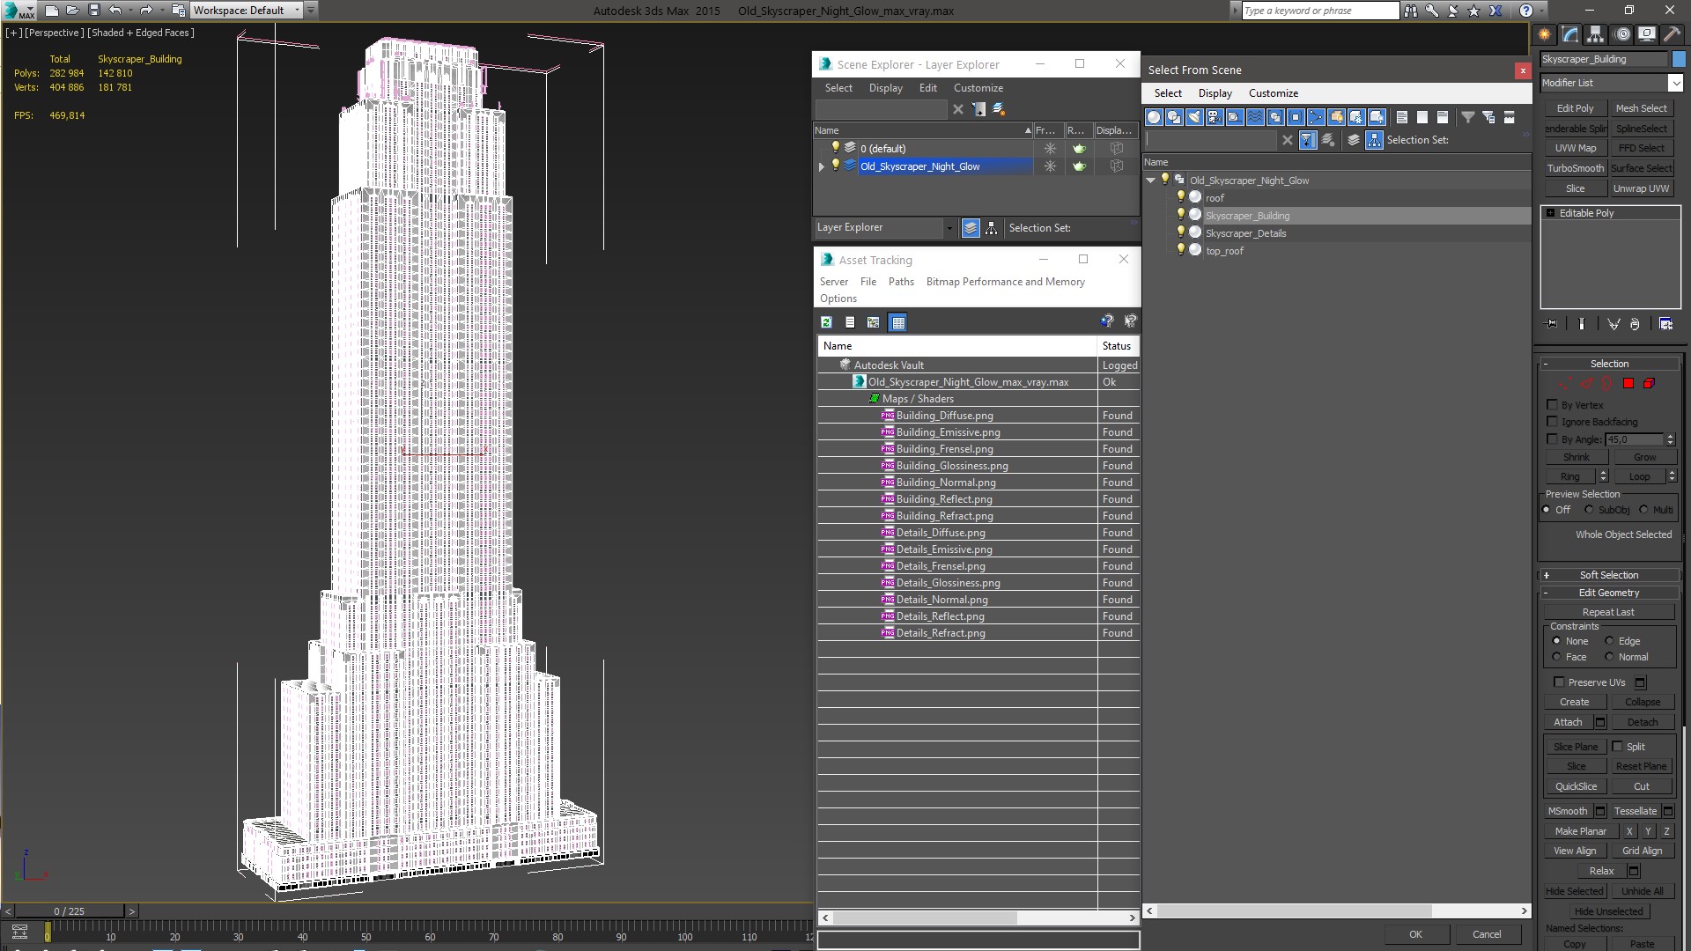The width and height of the screenshot is (1691, 951).
Task: Click object color swatch next to Skyscraper_Building
Action: [x=1679, y=59]
